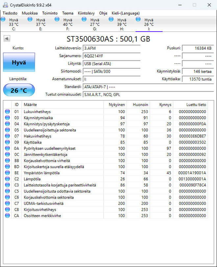Click status icon for Lukuvirhetiheys row
Image resolution: width=217 pixels, height=267 pixels.
[8, 111]
